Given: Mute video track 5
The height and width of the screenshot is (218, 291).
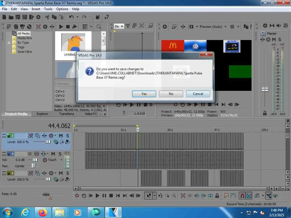Looking at the screenshot, I should (61, 173).
